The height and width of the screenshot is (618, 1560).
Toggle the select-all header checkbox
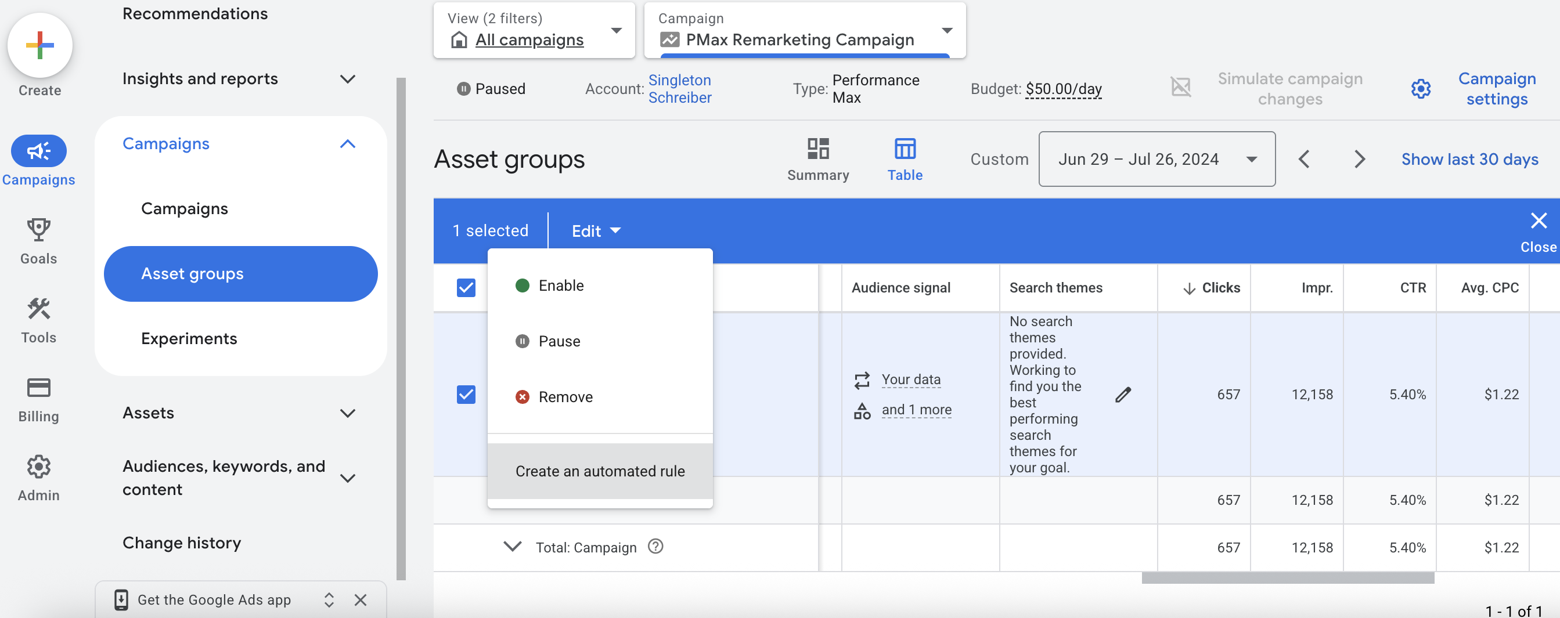pyautogui.click(x=466, y=287)
